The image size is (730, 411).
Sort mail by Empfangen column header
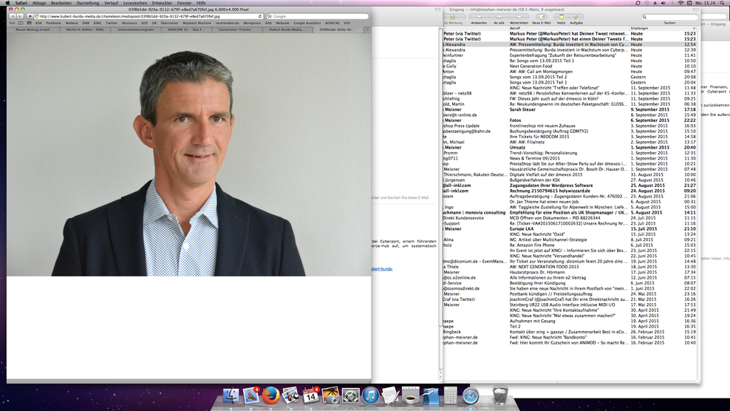point(663,28)
